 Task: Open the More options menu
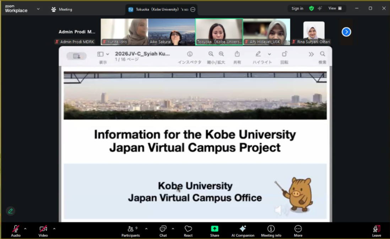tap(298, 231)
